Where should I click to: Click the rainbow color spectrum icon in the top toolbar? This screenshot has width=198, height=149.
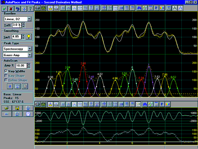162,8
